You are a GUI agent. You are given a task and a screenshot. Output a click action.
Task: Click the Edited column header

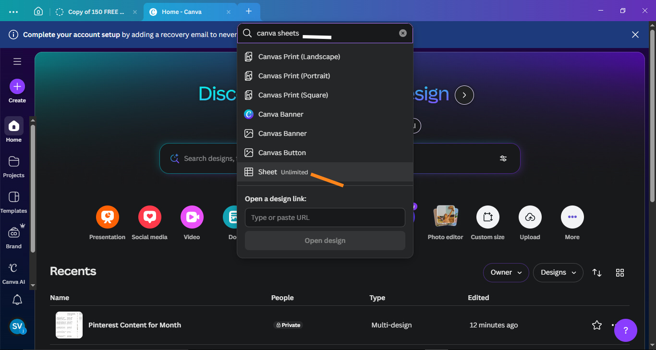coord(478,298)
